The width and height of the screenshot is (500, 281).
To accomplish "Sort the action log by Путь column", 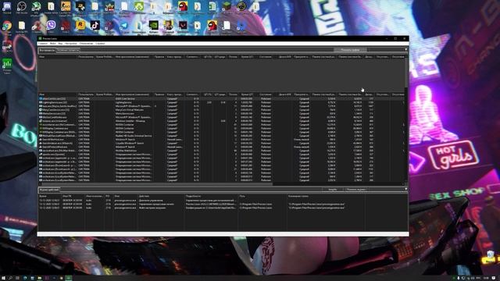I will [x=262, y=196].
